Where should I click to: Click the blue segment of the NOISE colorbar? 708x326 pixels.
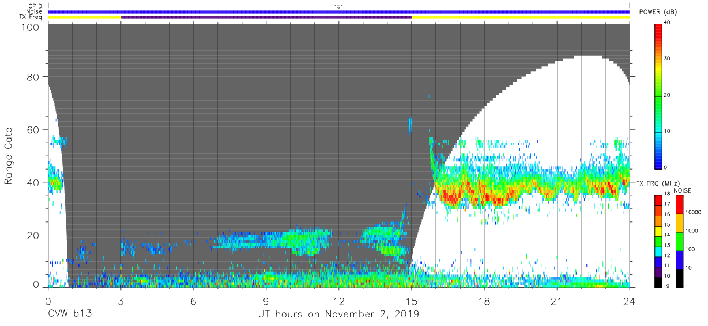point(679,259)
